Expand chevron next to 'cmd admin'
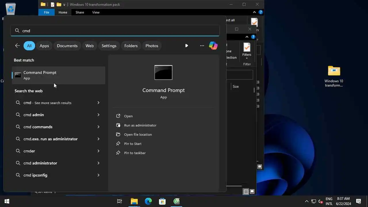368x207 pixels. pos(98,115)
